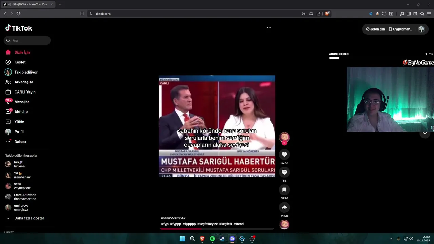Seek the video progress bar
434x244 pixels.
click(217, 229)
